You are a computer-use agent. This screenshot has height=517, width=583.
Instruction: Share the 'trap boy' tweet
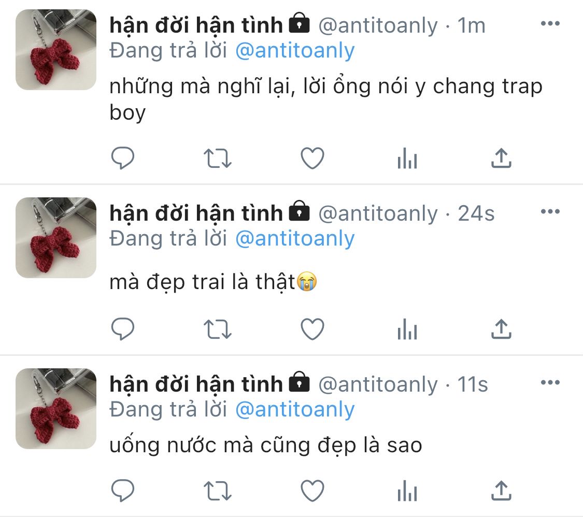[x=502, y=158]
